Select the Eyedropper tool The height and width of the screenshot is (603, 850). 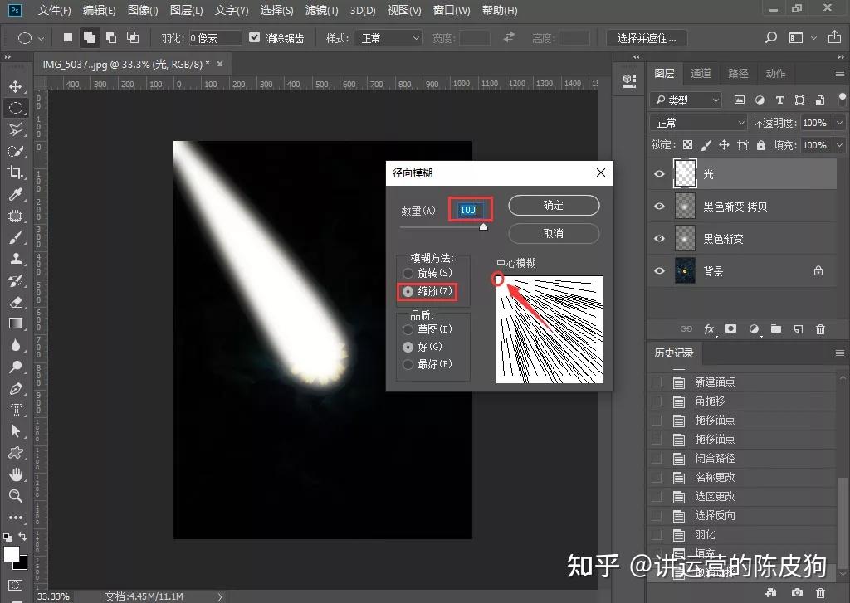[16, 194]
